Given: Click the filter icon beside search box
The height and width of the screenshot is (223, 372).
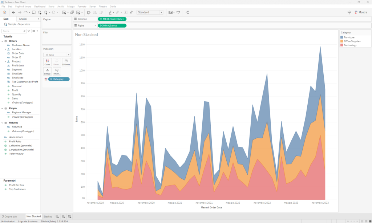Looking at the screenshot, I should 29,31.
